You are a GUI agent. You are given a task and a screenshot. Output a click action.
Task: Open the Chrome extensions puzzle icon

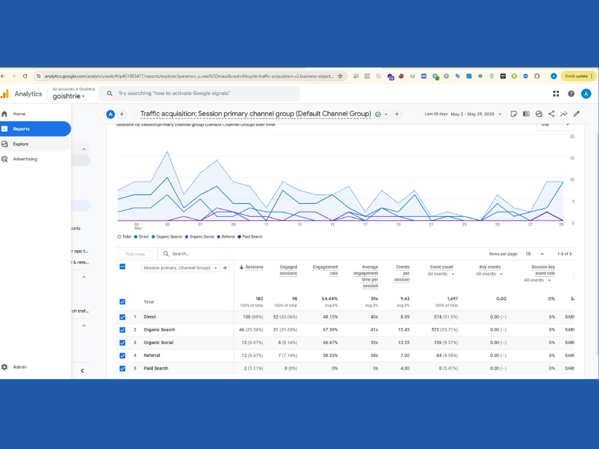[x=537, y=76]
